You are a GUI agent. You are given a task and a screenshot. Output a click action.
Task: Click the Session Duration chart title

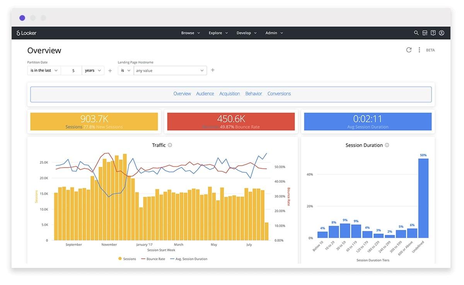click(364, 145)
